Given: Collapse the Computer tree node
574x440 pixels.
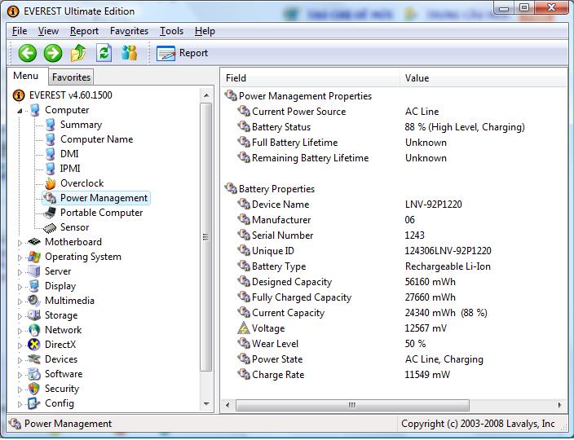Looking at the screenshot, I should click(x=21, y=110).
